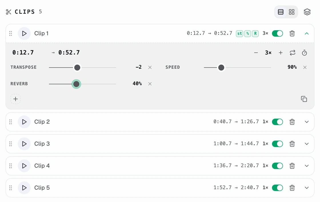Click the Speed slider handle
Screen dimensions: 320x202
(x=221, y=68)
